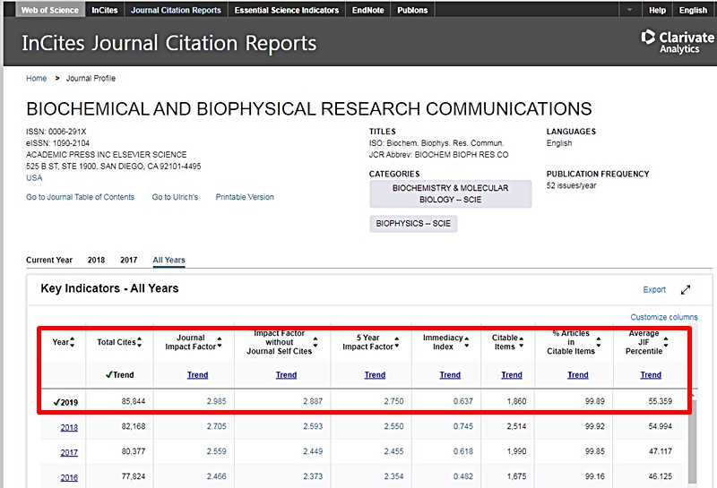
Task: Open the 2016 year row link
Action: coord(69,477)
